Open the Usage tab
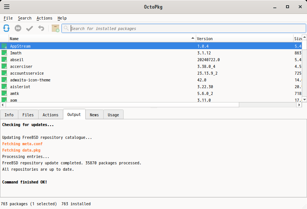Screen dimensions: 307x209 tap(113, 115)
